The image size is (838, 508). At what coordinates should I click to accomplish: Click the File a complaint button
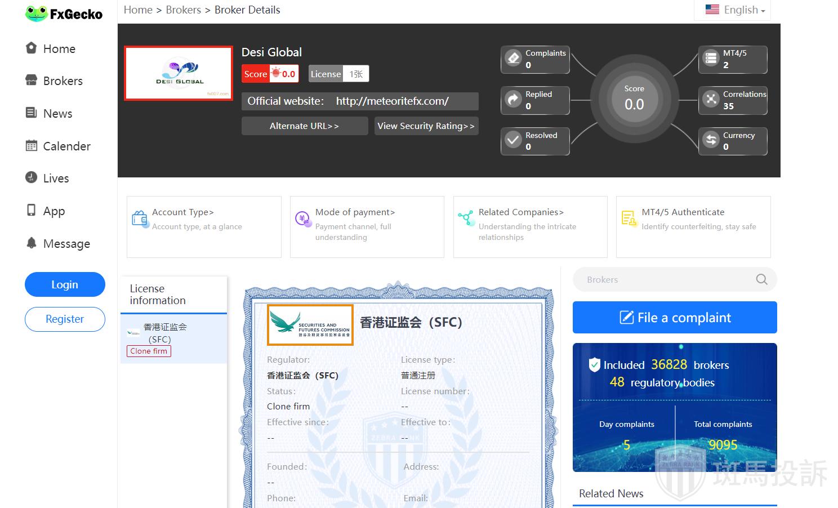point(674,318)
